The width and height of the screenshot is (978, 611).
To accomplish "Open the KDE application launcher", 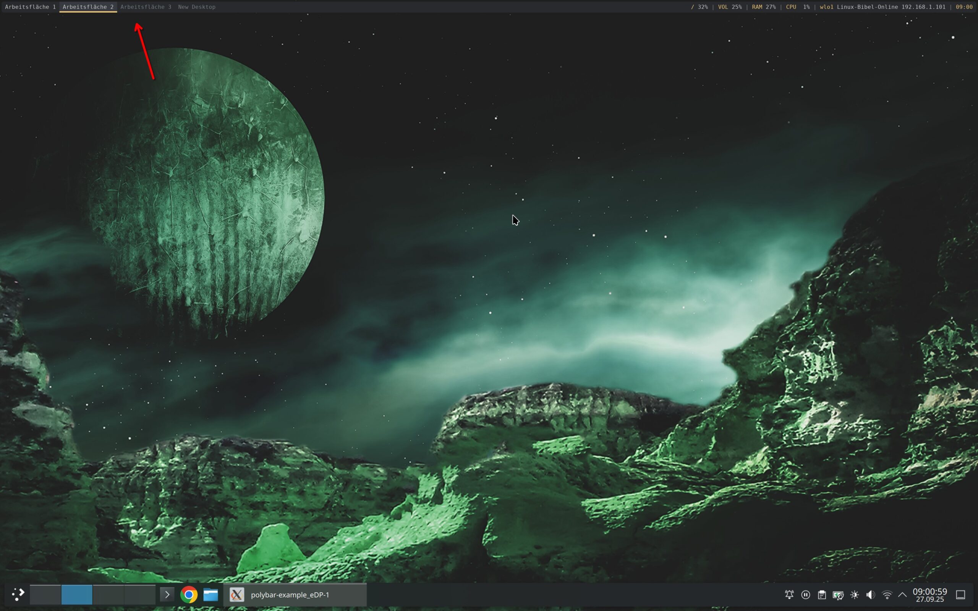I will click(18, 595).
